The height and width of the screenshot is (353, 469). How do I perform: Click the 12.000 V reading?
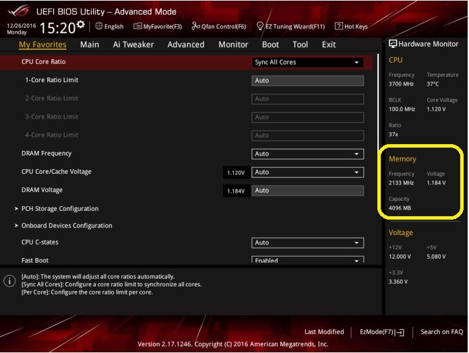(400, 257)
